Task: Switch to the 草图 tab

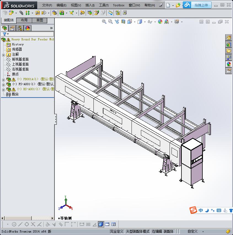Action: 40,20
